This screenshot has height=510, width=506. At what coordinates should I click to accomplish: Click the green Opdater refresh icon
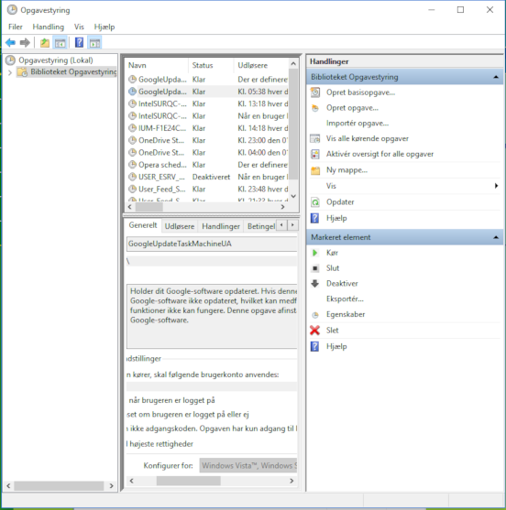tap(315, 202)
